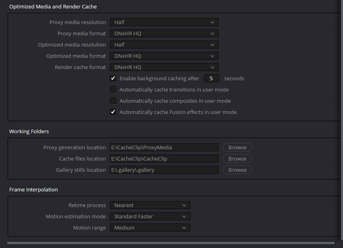Open the Retime process dropdown
This screenshot has height=248, width=343.
(x=150, y=205)
